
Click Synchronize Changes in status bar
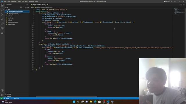(11, 98)
